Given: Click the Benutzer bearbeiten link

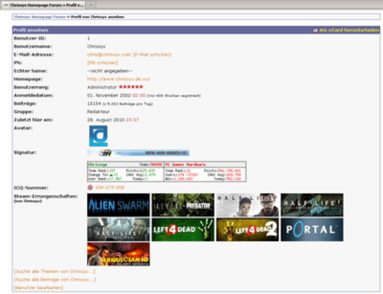Looking at the screenshot, I should click(39, 288).
